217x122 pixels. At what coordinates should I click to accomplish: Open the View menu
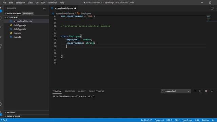30,3
